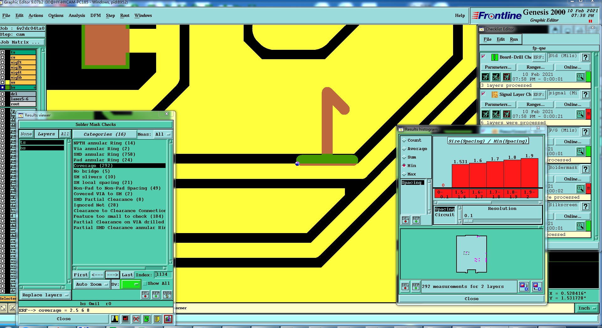Click the red-outlined run icon in the Board-Drill Check row
602x328 pixels.
[x=507, y=77]
